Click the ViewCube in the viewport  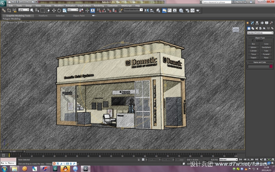pos(236,30)
